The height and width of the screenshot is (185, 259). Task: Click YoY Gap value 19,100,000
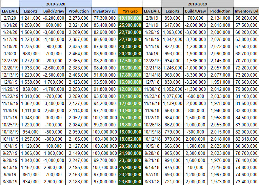coord(130,18)
